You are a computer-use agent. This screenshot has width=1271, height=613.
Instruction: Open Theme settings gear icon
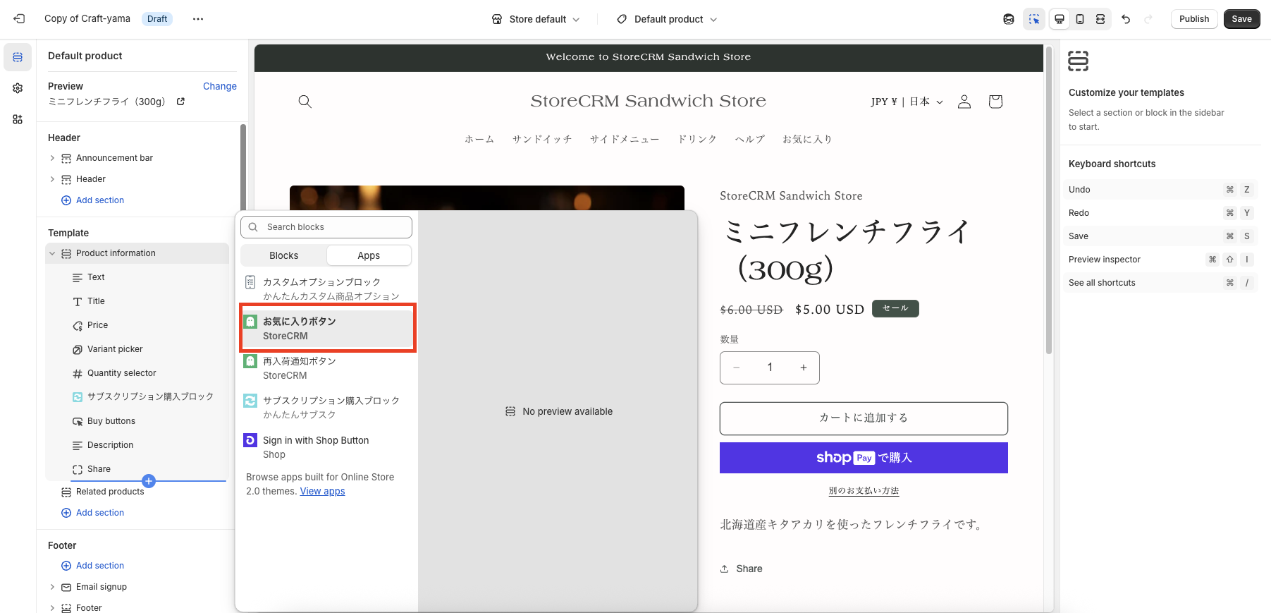point(18,88)
